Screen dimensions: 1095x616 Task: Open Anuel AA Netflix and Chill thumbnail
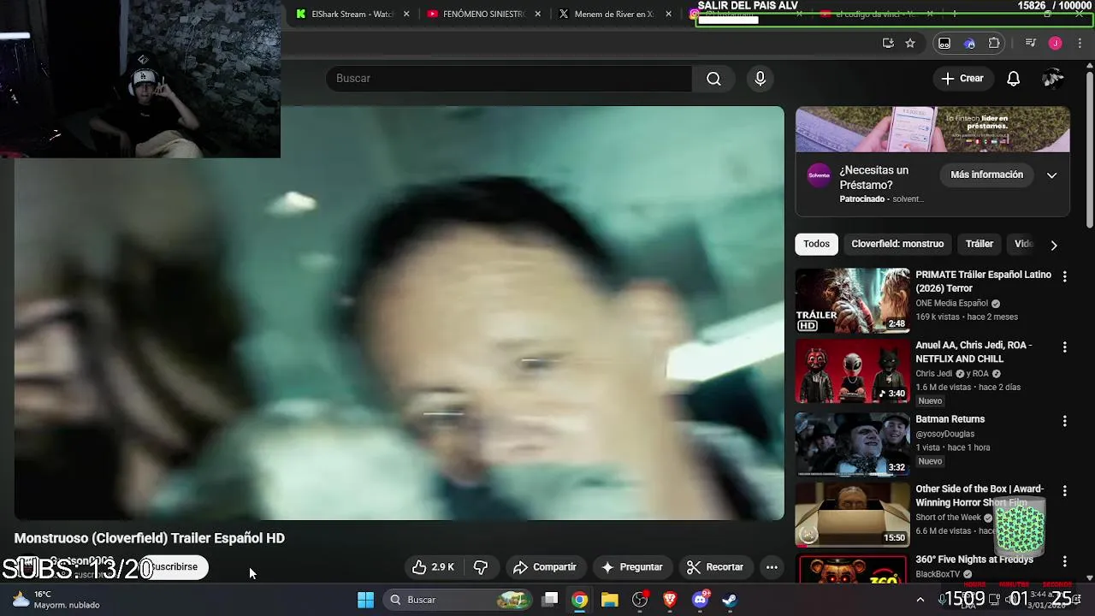(x=852, y=371)
